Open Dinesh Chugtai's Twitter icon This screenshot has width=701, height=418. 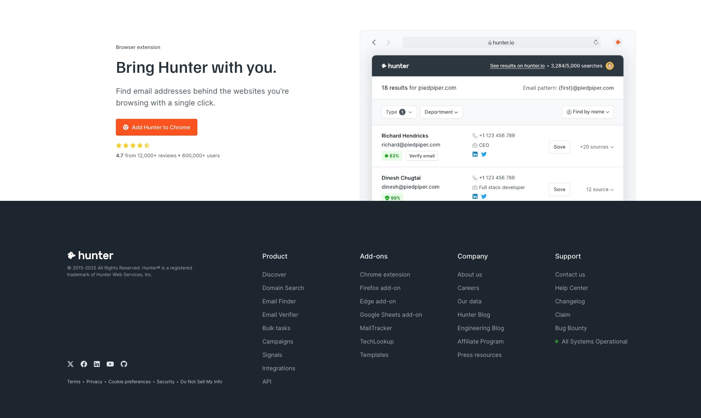(x=484, y=196)
